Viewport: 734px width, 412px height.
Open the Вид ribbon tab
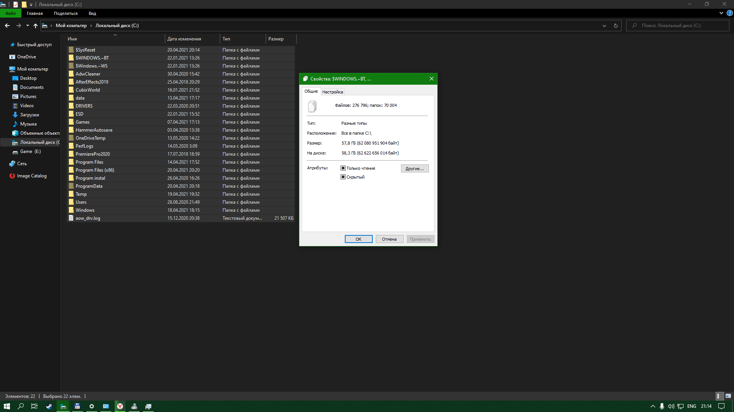coord(92,13)
